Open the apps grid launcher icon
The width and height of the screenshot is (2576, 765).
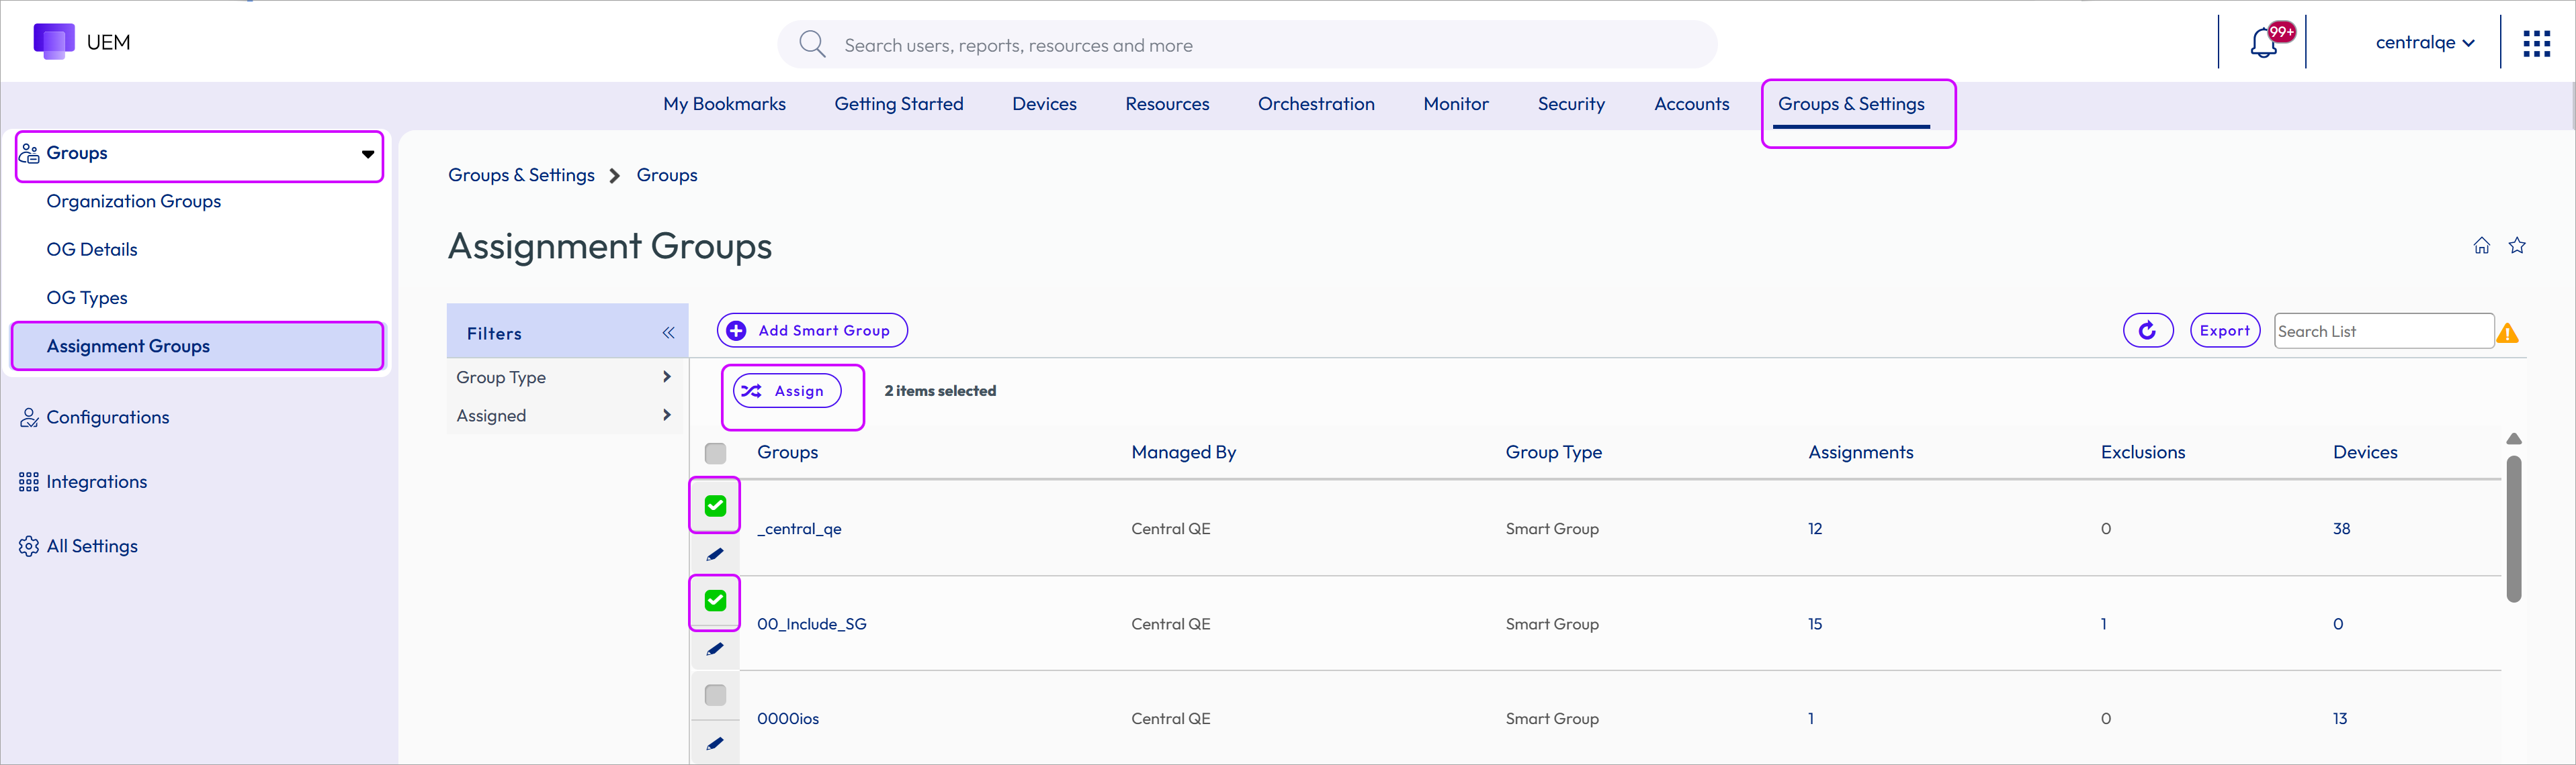point(2536,43)
